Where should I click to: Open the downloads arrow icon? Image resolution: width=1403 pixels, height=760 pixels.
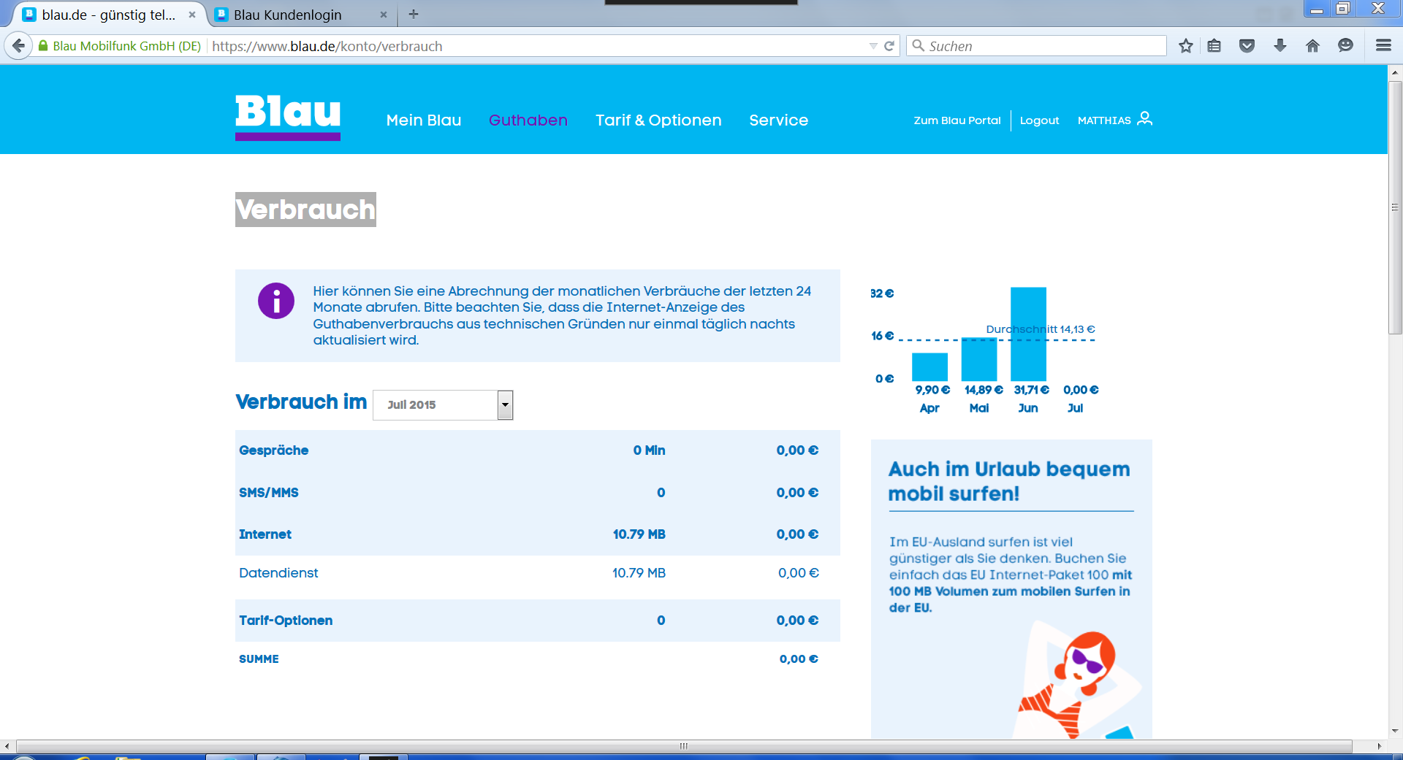click(1280, 46)
